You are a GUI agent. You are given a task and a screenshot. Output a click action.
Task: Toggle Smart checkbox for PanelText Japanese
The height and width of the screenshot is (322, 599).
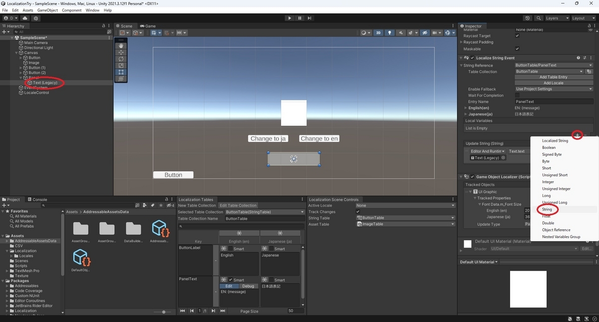272,280
